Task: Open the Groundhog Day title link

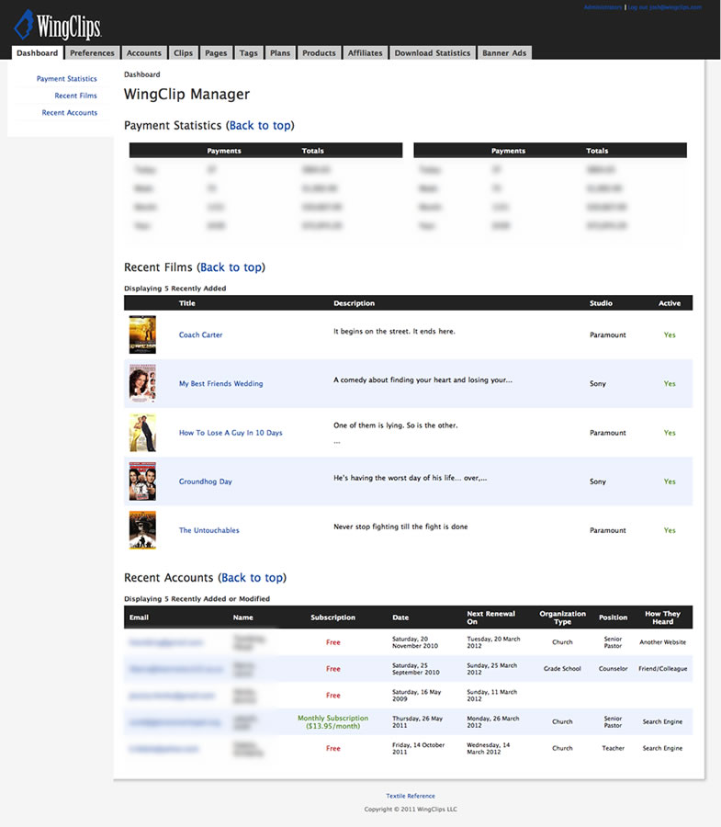Action: (x=205, y=481)
